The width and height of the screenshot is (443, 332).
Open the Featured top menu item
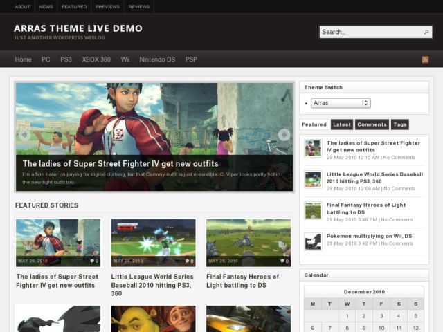coord(74,6)
